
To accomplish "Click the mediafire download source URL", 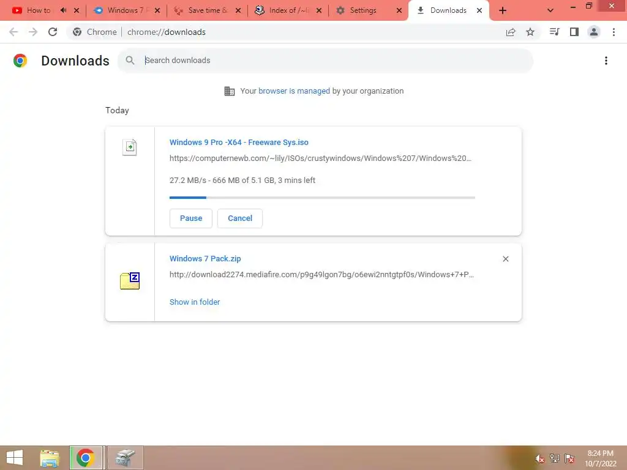I will pyautogui.click(x=321, y=275).
